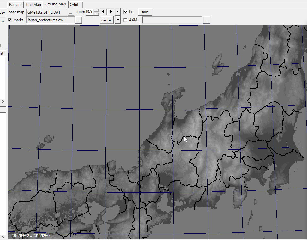Screen dimensions: 307x240
Task: Increase the zoom value with the up stepper
Action: point(96,10)
